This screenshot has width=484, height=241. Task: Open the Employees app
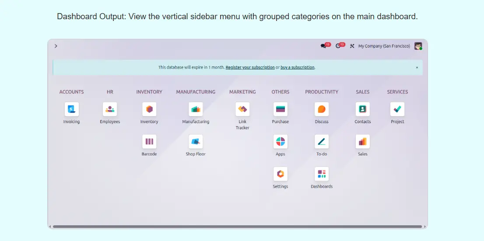click(110, 109)
